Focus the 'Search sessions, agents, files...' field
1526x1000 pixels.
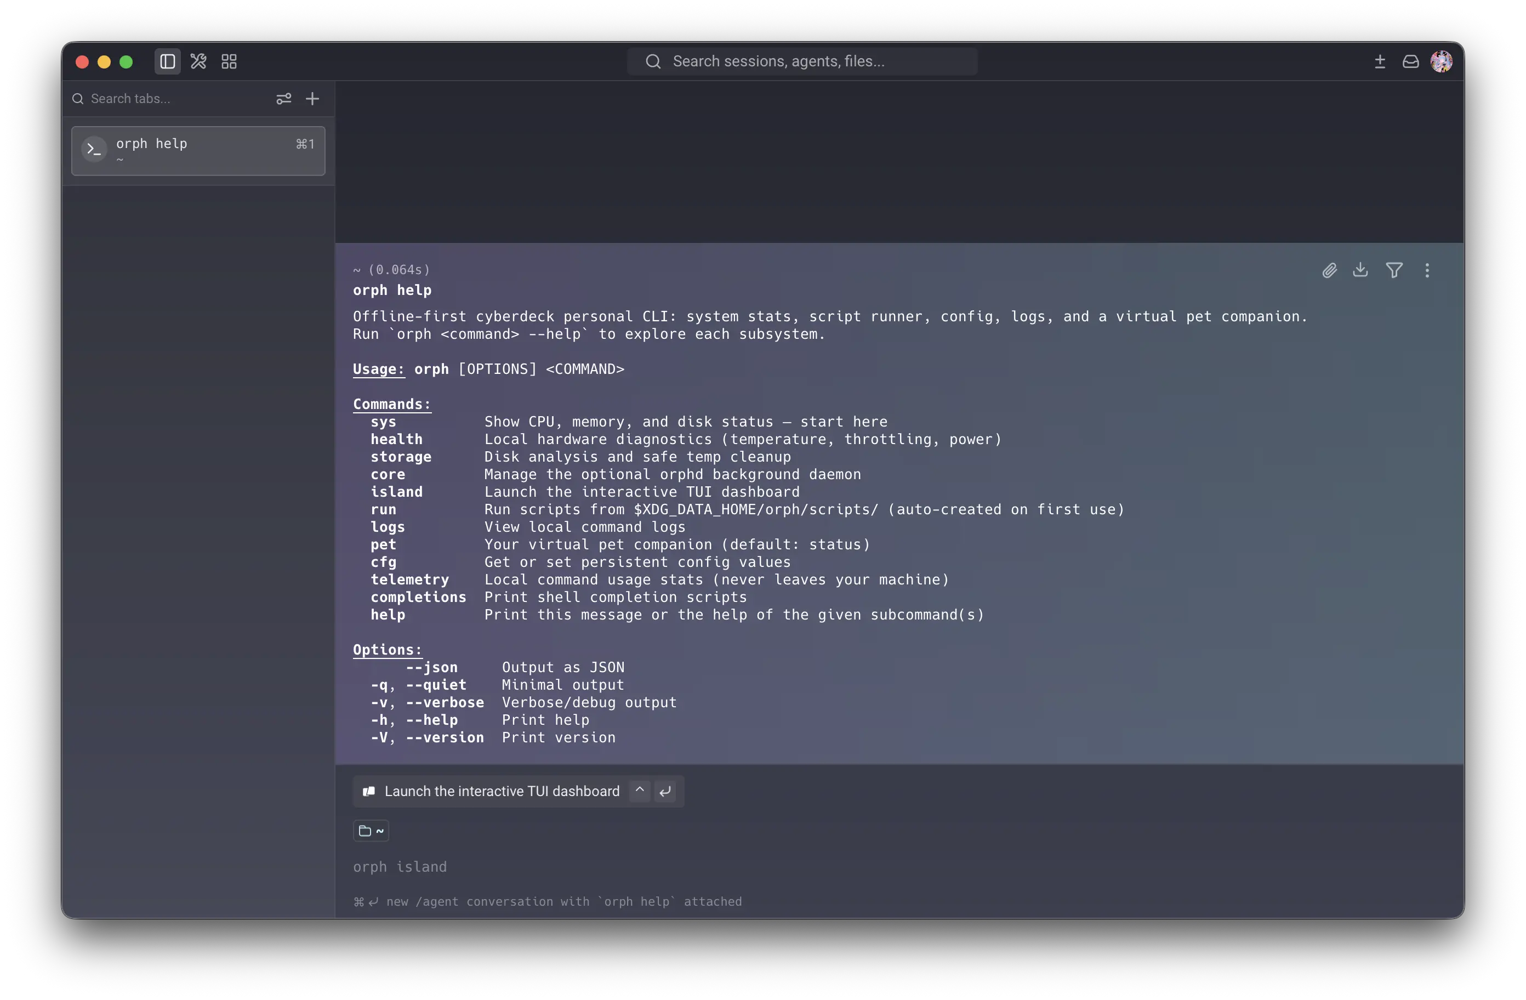[x=802, y=61]
